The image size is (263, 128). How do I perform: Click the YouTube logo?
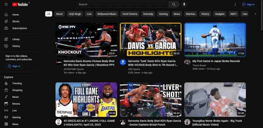pos(20,5)
